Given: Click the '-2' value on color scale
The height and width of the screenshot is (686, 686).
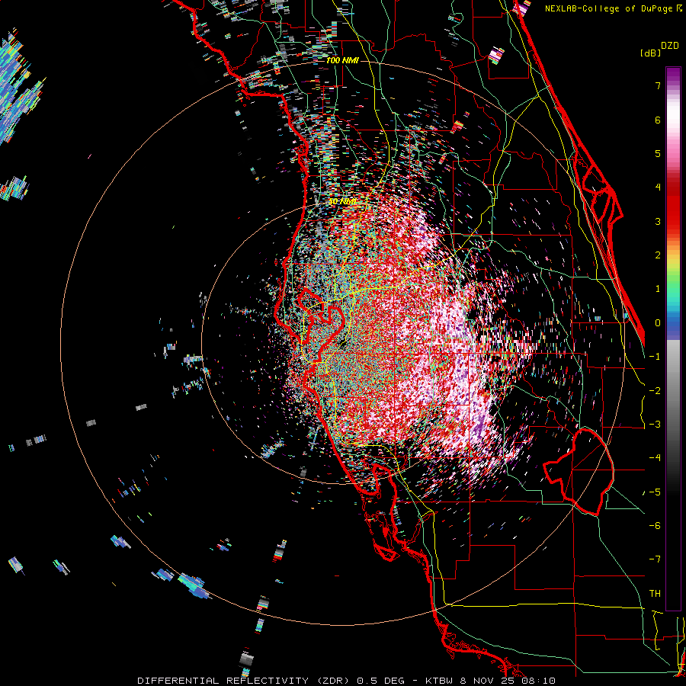Looking at the screenshot, I should [x=655, y=391].
